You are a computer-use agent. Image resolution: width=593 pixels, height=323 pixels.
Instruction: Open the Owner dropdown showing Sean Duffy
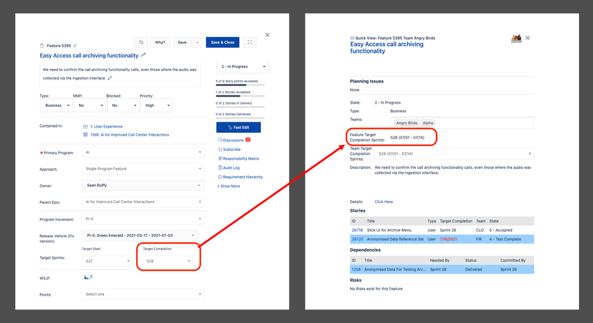[143, 185]
